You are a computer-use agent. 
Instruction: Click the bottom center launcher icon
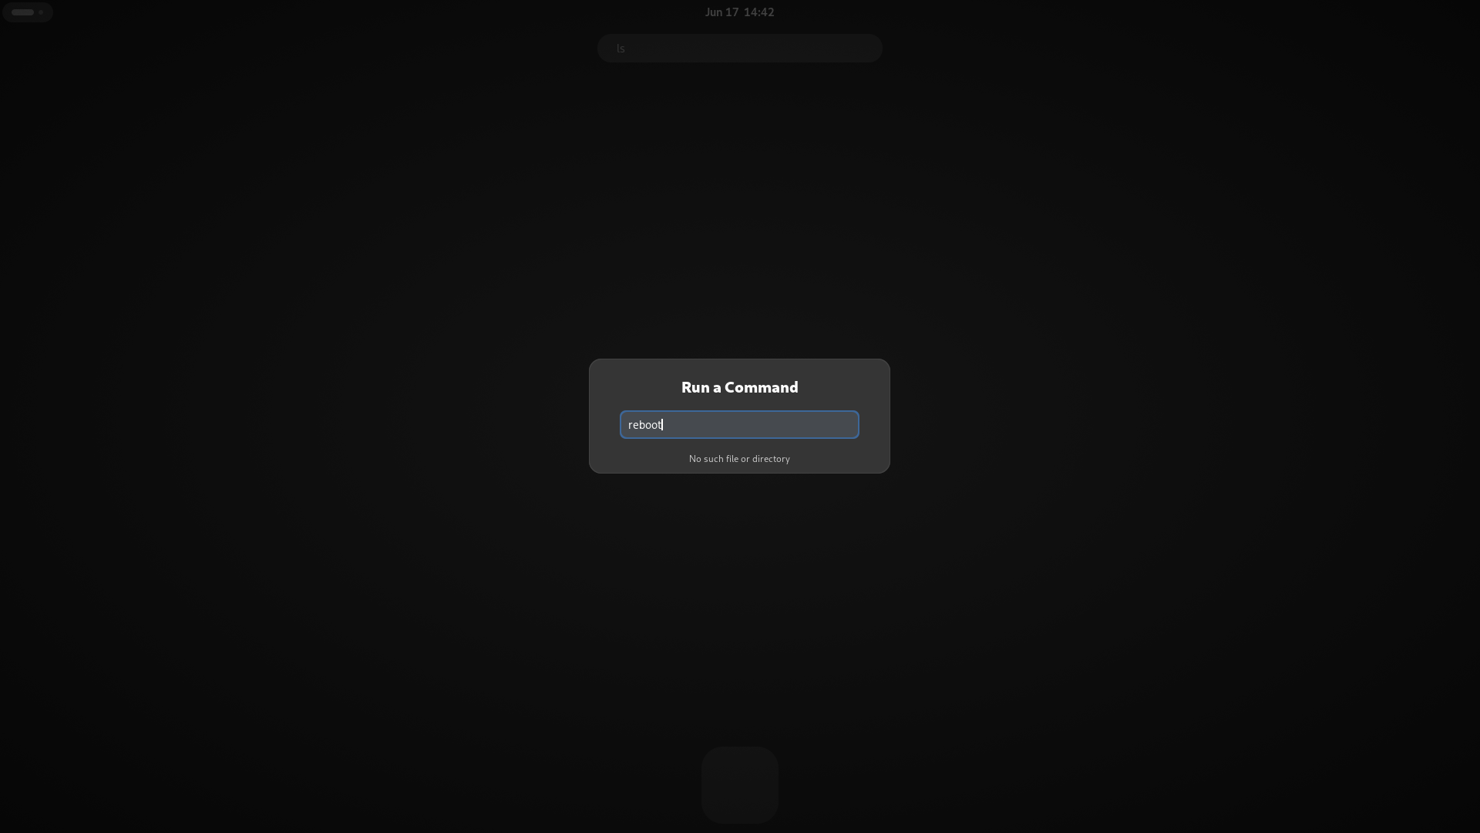(x=740, y=784)
